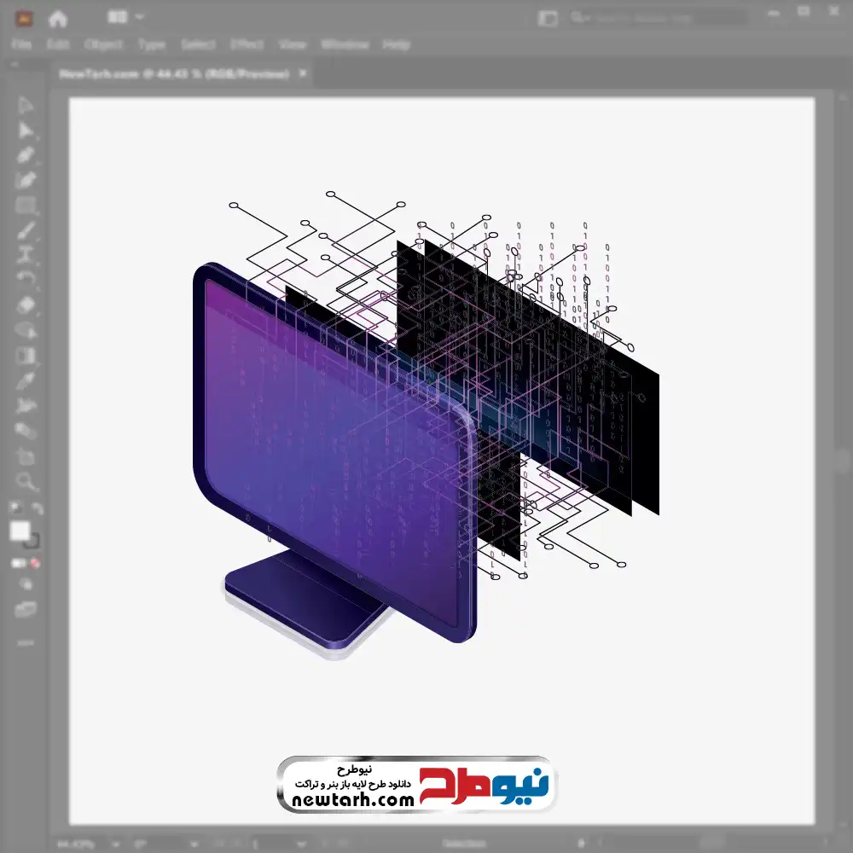
Task: Open the zoom level dropdown in the status bar
Action: (115, 844)
